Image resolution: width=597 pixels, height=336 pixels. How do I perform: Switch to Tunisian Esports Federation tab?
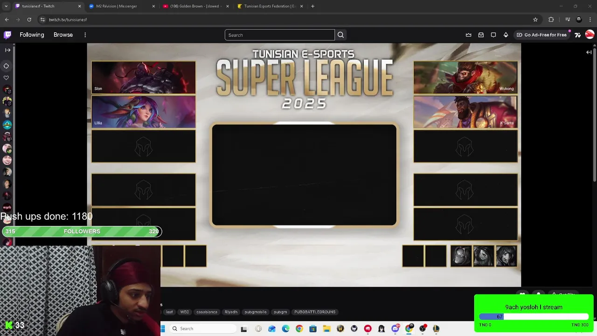[270, 6]
